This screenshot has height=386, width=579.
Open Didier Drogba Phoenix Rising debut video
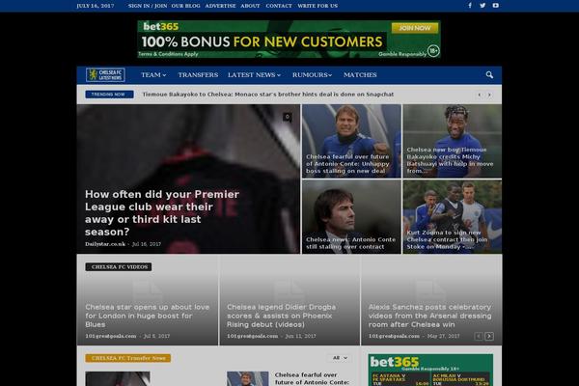pyautogui.click(x=282, y=316)
